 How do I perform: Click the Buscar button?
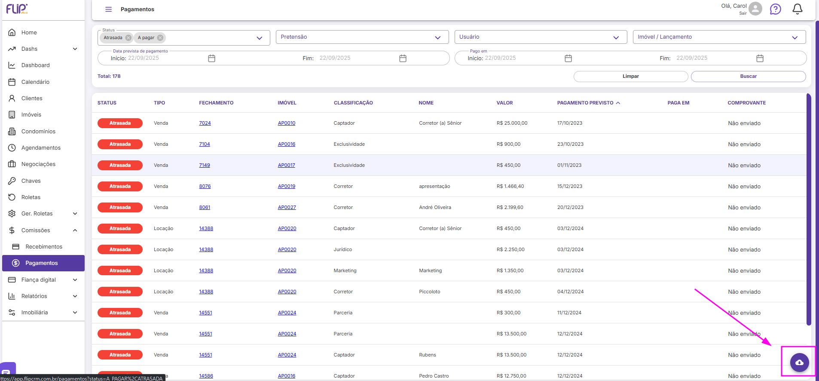(x=749, y=77)
